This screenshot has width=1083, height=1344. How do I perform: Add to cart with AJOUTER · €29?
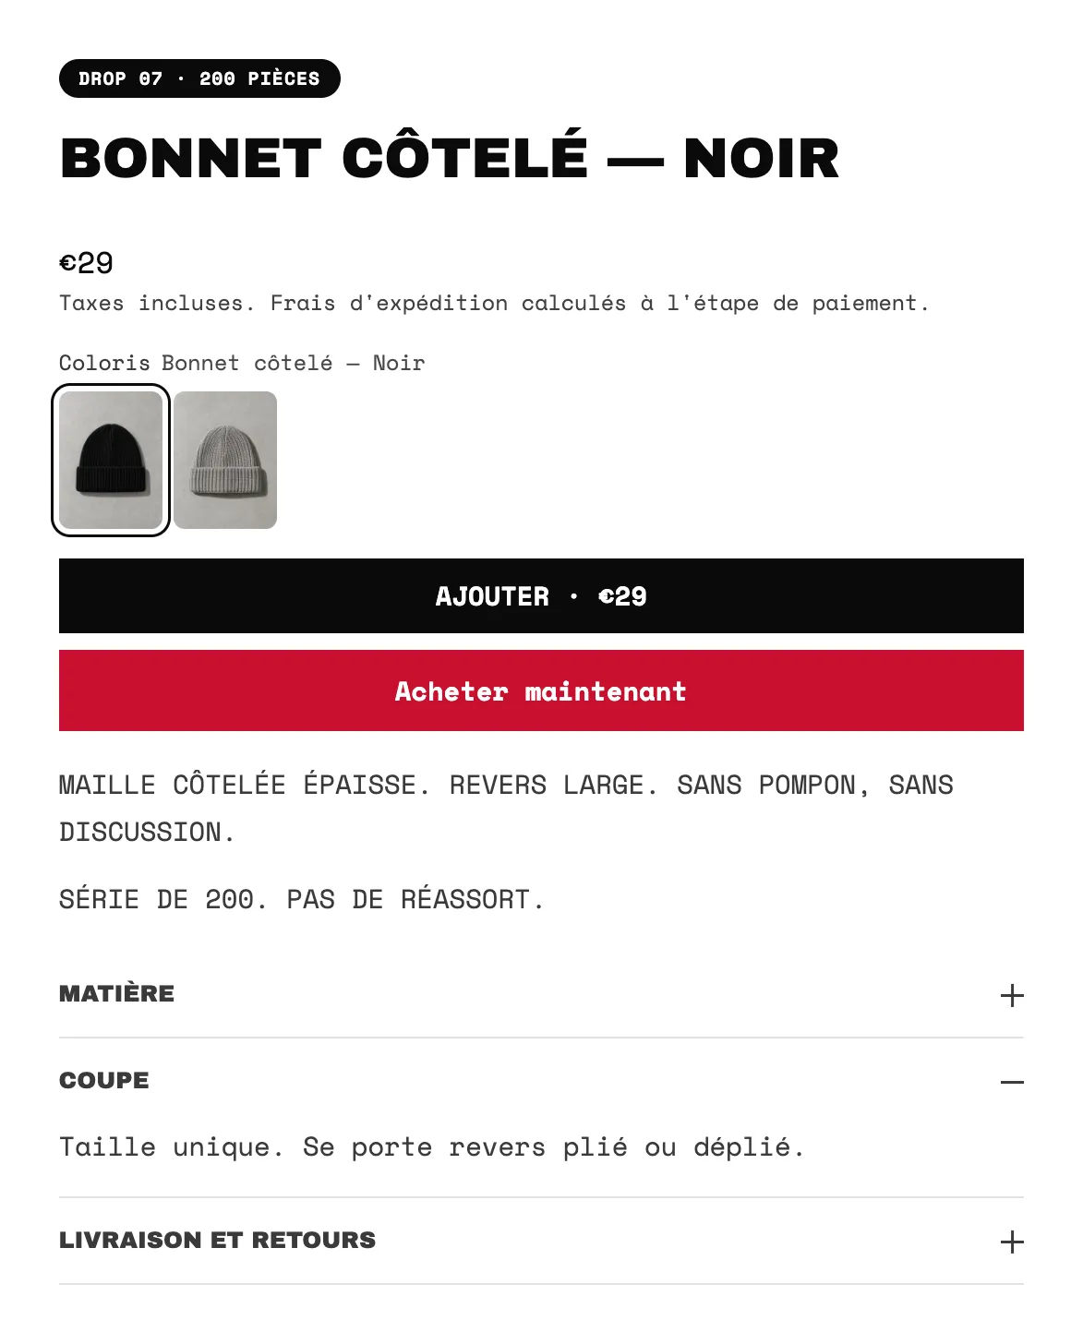tap(541, 596)
